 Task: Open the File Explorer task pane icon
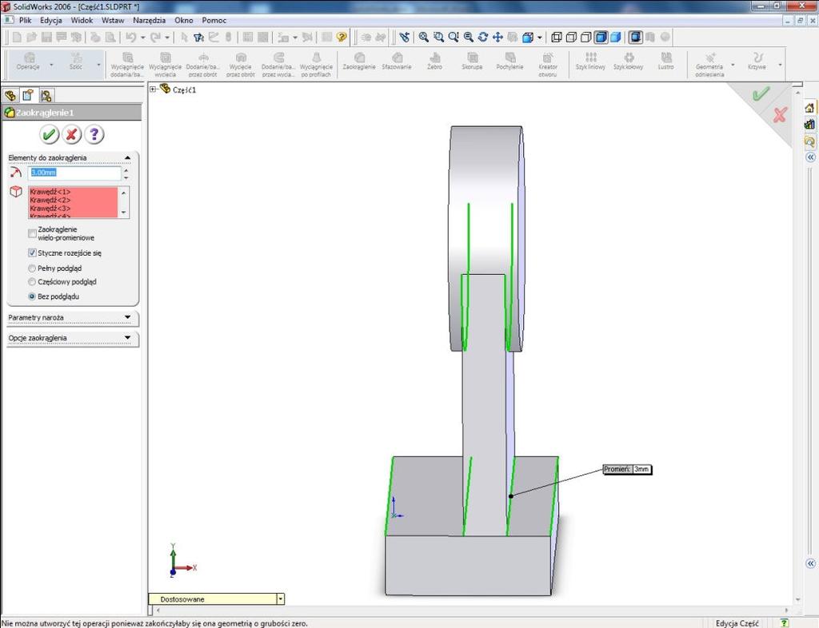point(809,141)
